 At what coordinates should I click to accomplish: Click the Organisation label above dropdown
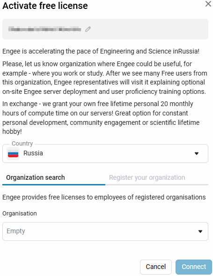[20, 214]
